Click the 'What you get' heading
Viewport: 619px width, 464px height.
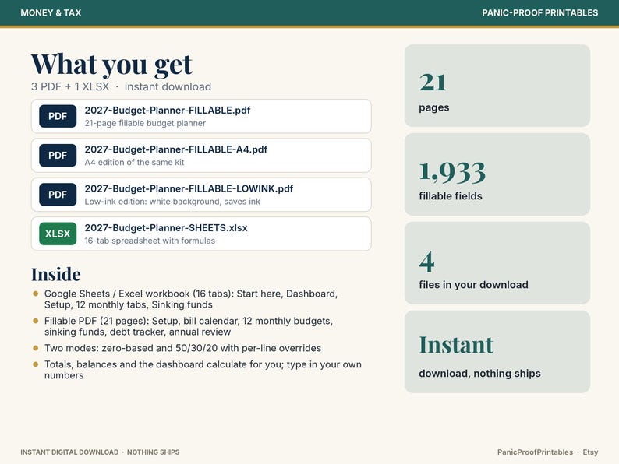[x=111, y=65]
